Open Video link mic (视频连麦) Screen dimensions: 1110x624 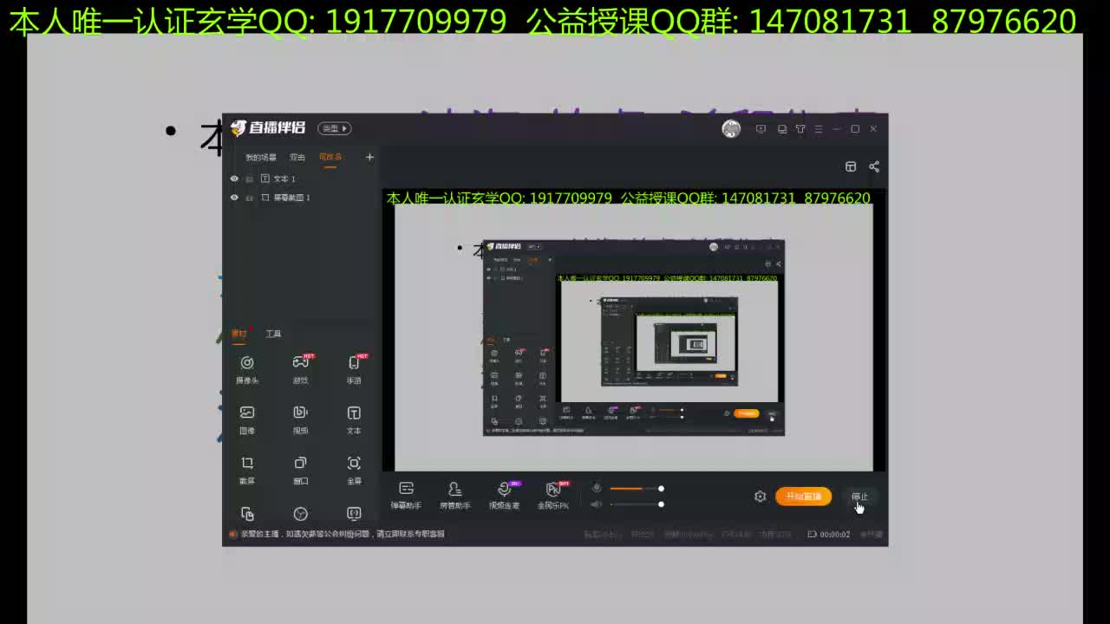[504, 495]
